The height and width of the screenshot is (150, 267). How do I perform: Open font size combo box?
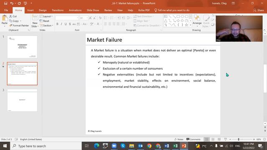(x=83, y=18)
